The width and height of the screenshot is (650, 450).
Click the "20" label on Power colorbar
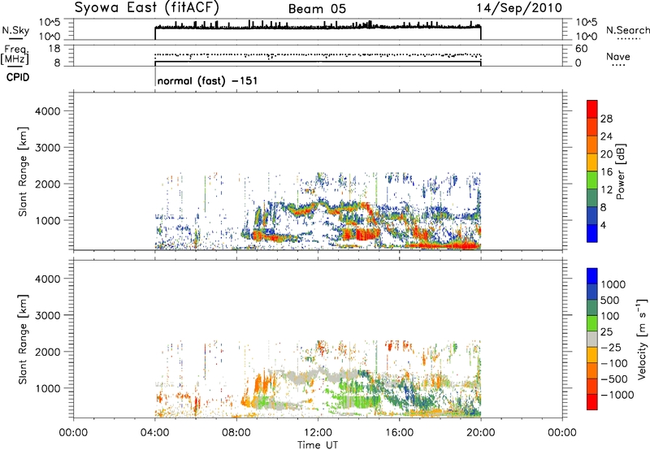[x=606, y=154]
